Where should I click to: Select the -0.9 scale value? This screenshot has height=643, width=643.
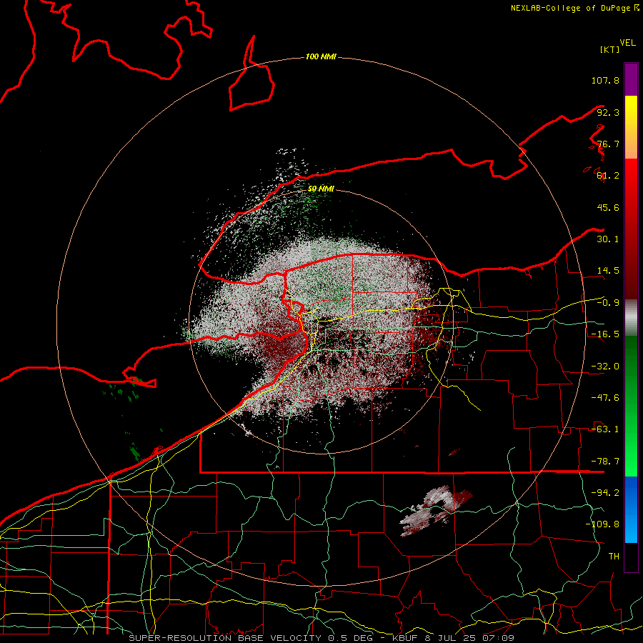tap(608, 303)
